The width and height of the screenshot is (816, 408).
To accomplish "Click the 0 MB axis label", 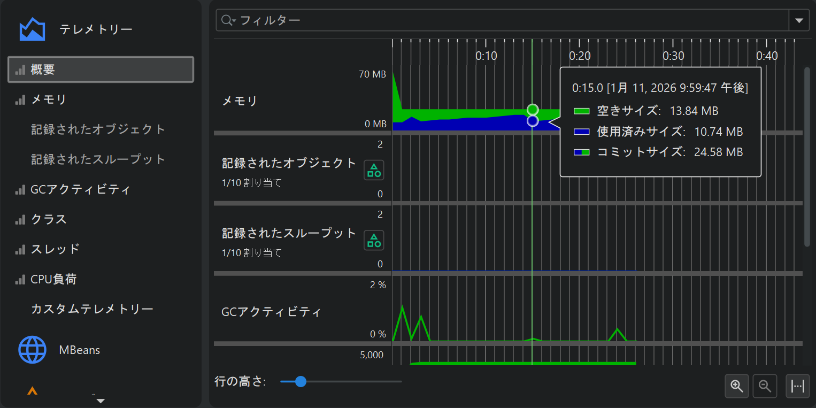I will (x=375, y=124).
